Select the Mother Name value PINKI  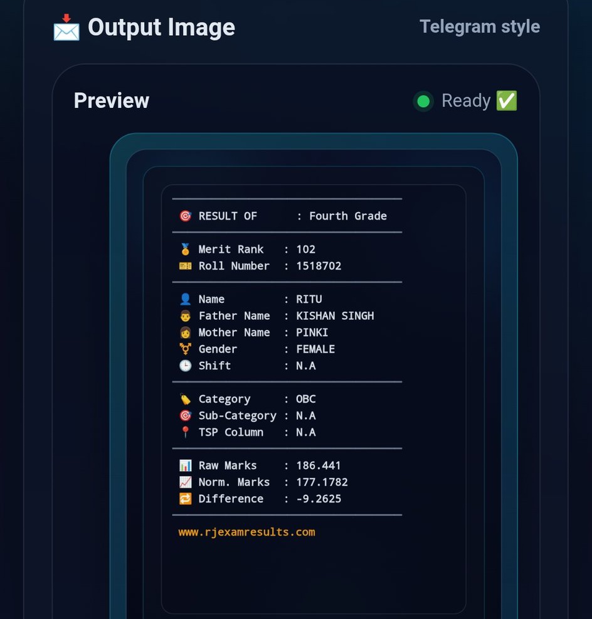pyautogui.click(x=312, y=332)
